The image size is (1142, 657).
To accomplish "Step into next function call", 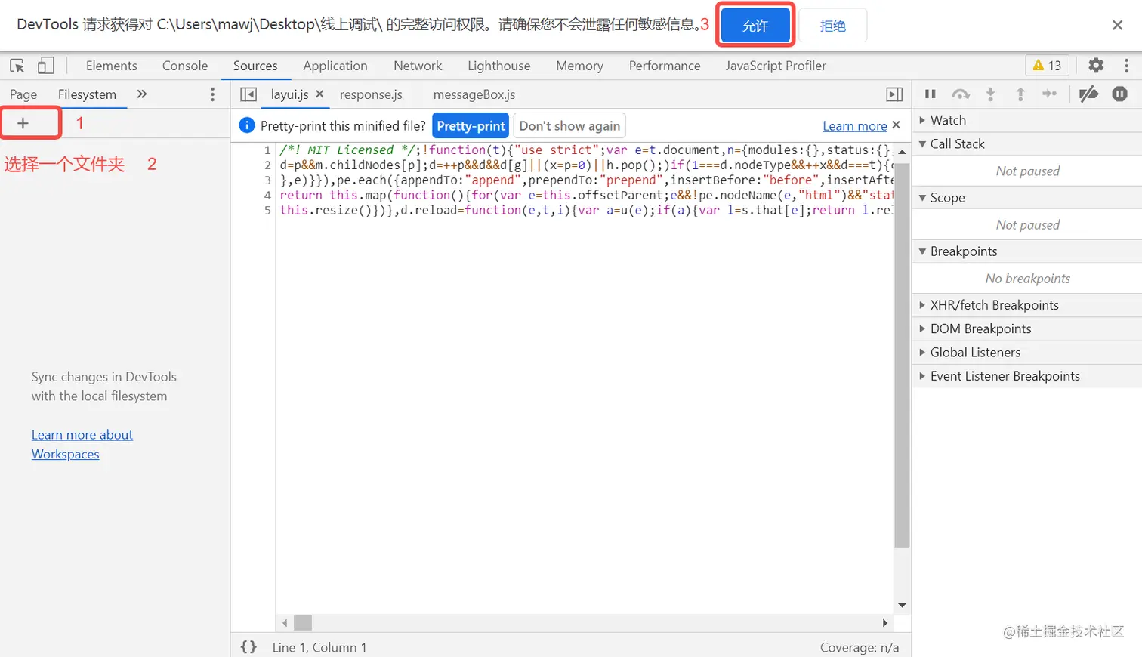I will pos(990,94).
